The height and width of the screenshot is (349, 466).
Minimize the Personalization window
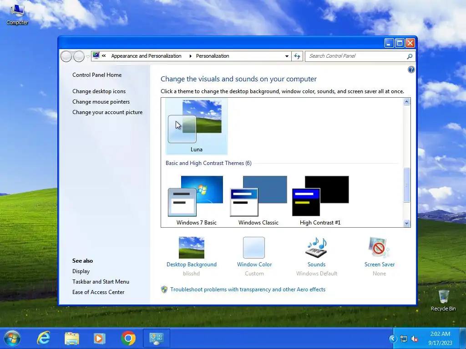point(389,43)
